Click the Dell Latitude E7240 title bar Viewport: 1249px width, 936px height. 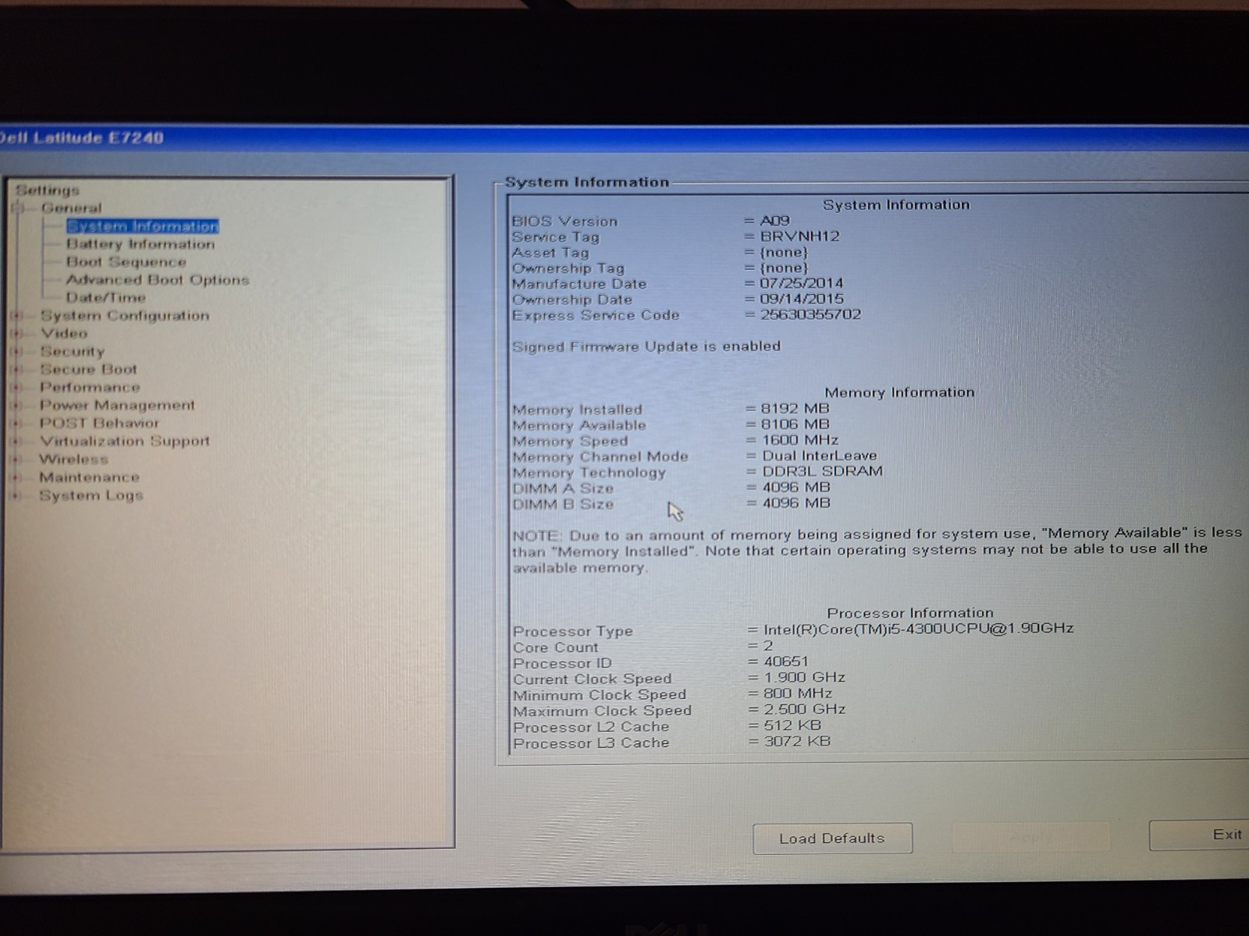point(624,138)
